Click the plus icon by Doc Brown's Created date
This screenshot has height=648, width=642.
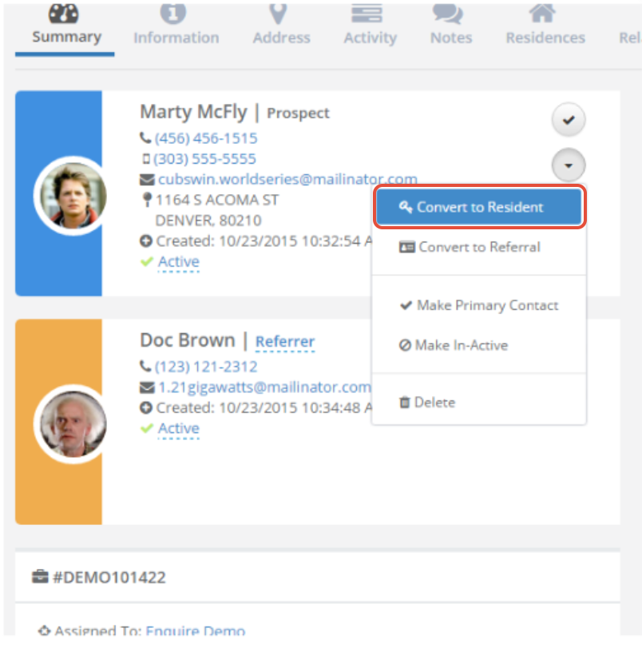[x=146, y=407]
